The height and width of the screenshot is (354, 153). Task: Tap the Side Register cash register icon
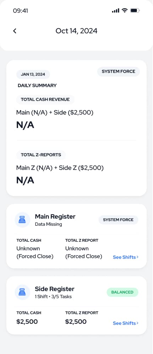click(22, 292)
